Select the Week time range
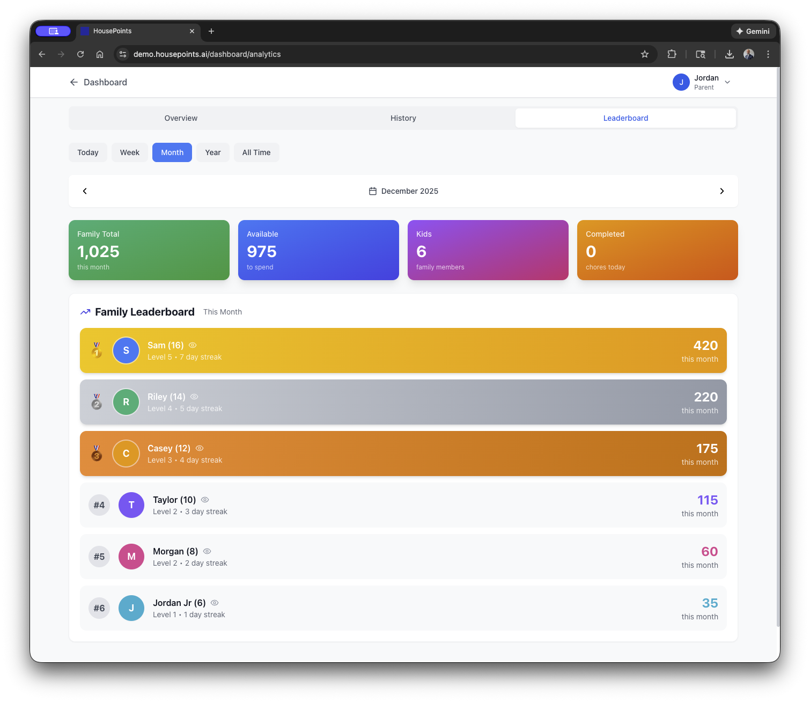 130,152
